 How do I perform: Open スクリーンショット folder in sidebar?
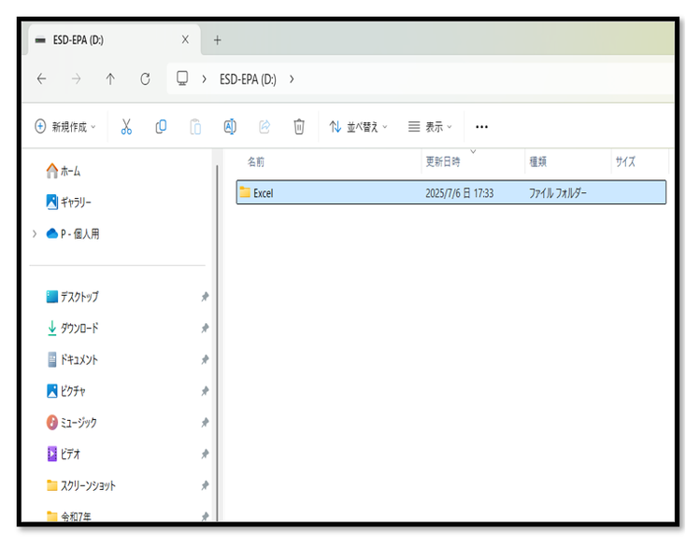(x=81, y=485)
